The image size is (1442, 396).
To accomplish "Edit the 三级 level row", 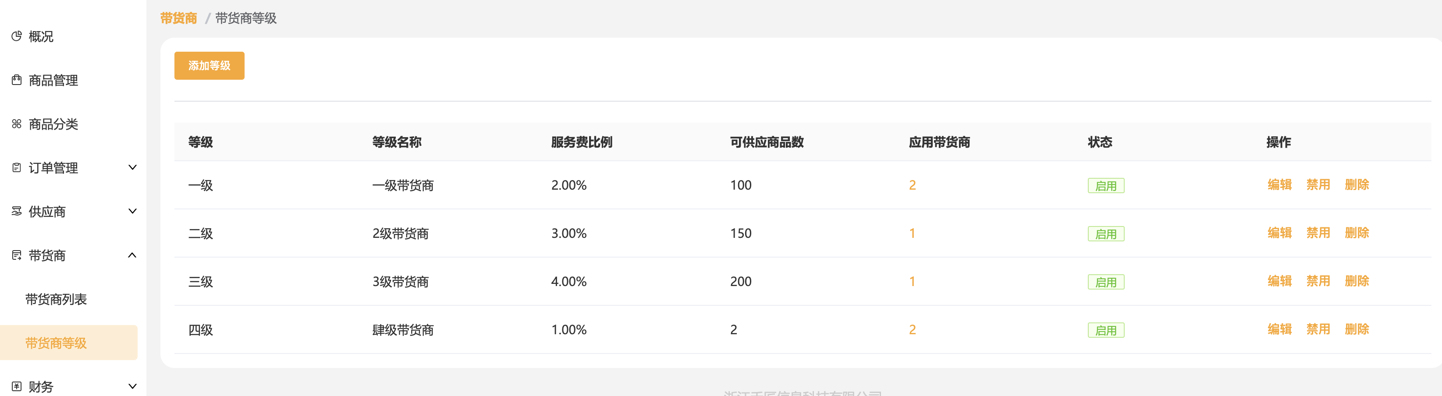I will click(1279, 281).
